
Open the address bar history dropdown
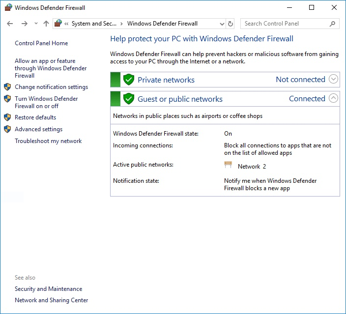pos(222,24)
